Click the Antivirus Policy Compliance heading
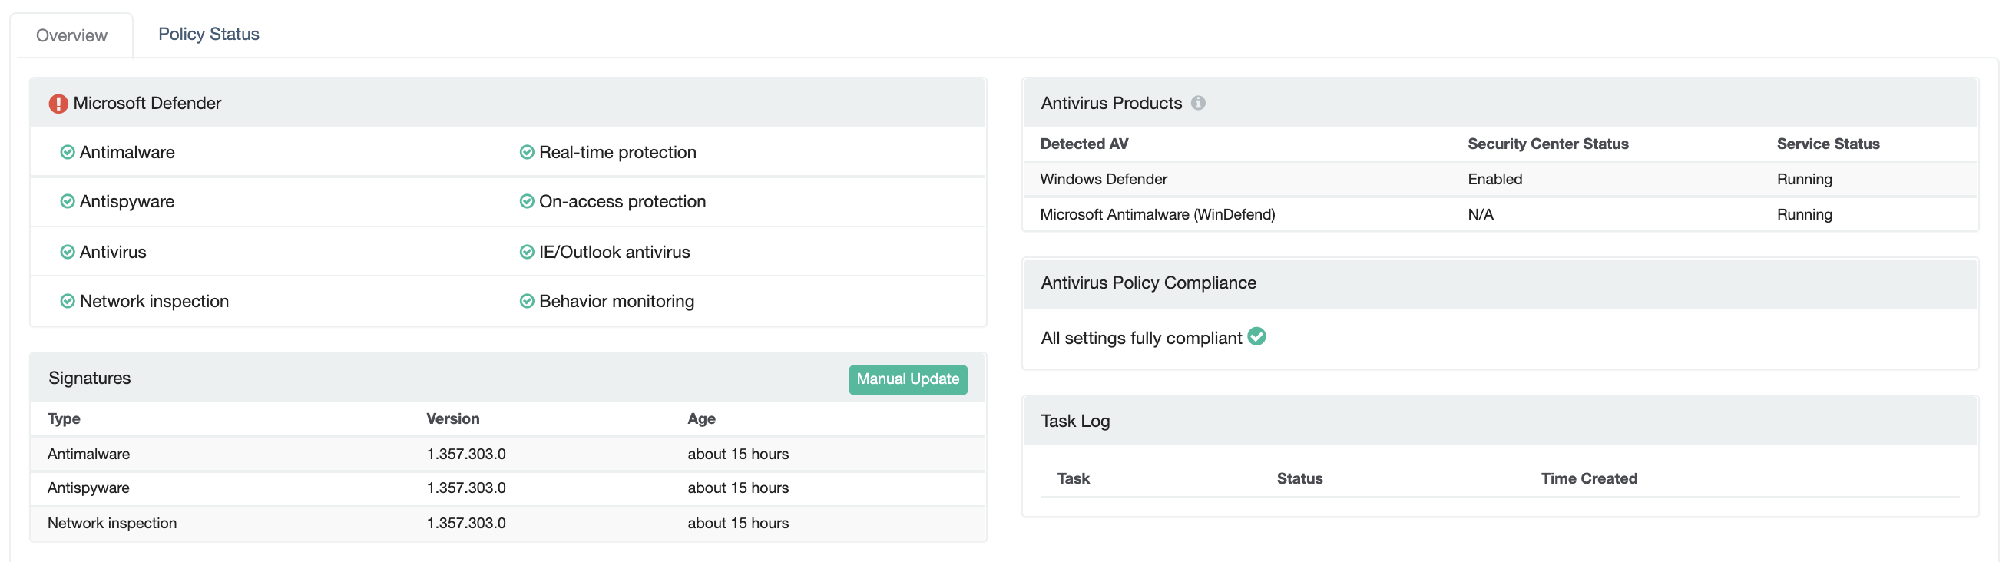Image resolution: width=2009 pixels, height=562 pixels. coord(1148,283)
